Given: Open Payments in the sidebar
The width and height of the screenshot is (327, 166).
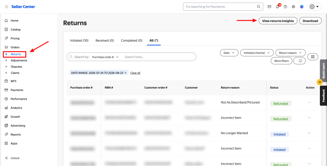Looking at the screenshot, I should point(17,90).
